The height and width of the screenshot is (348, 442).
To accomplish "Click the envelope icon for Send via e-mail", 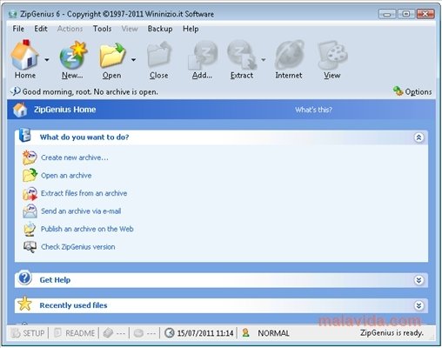I will pyautogui.click(x=30, y=211).
